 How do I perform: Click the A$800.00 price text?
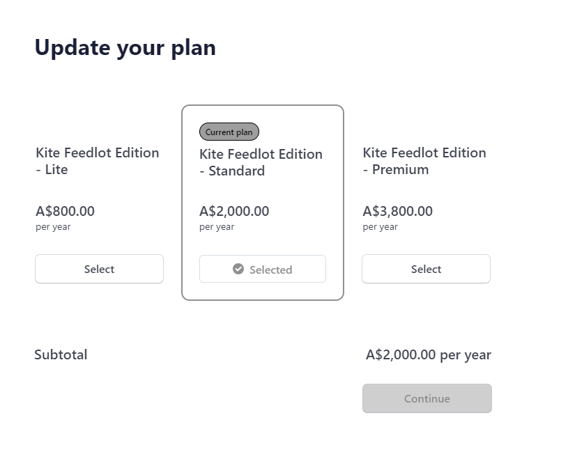[65, 211]
